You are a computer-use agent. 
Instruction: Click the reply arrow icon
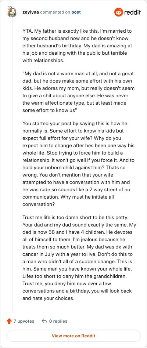click(44, 321)
